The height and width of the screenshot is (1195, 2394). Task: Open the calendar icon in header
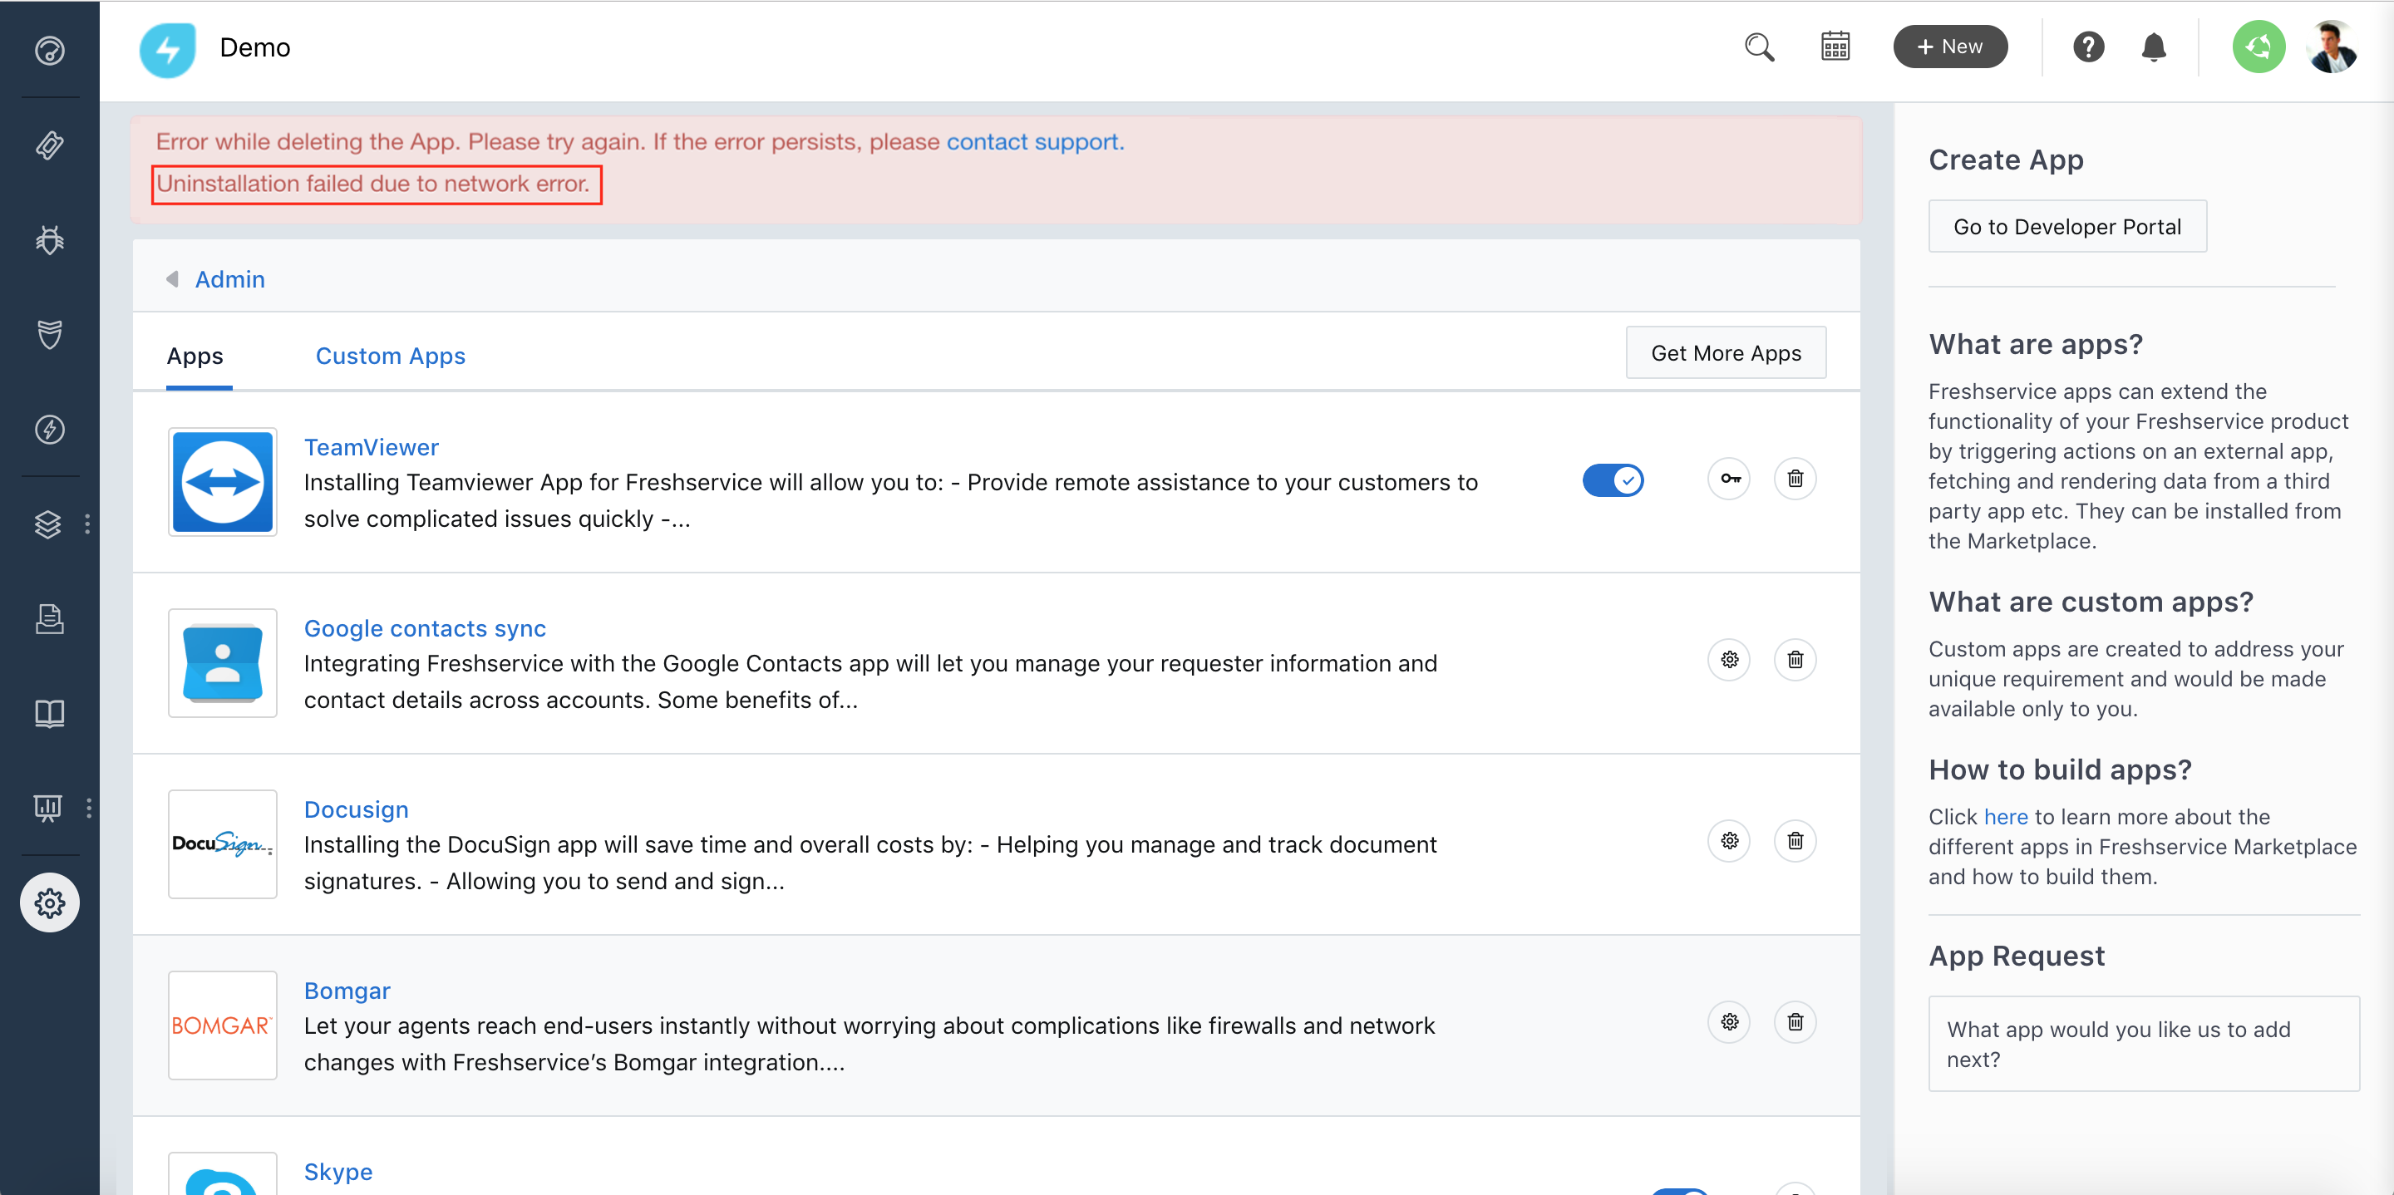[x=1835, y=47]
